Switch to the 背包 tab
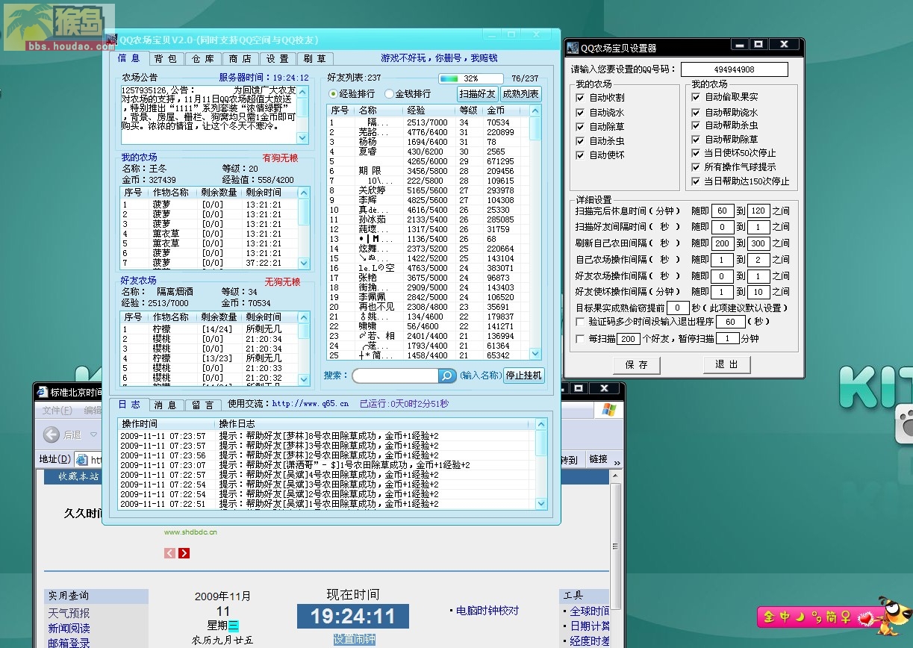The image size is (913, 648). click(165, 59)
